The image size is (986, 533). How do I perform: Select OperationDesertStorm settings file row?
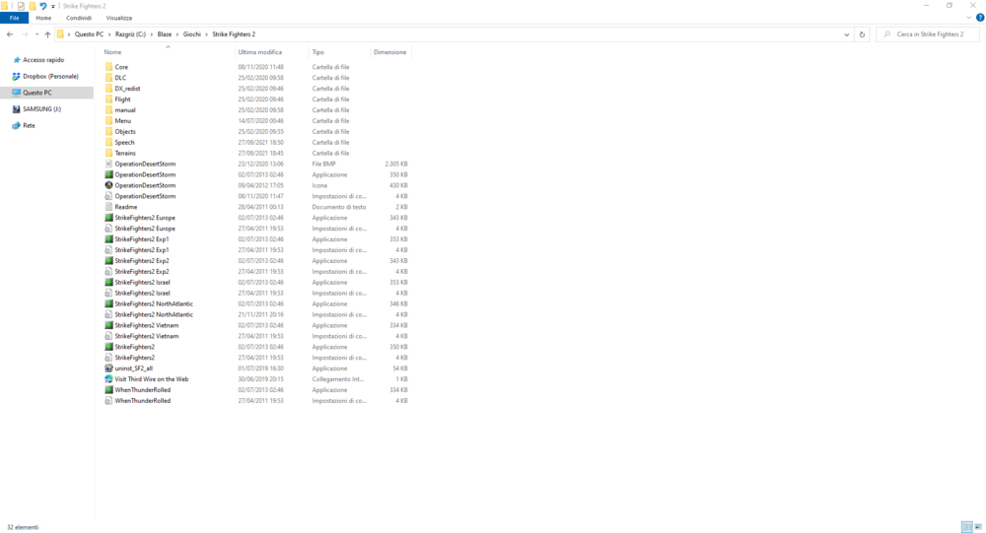[256, 196]
